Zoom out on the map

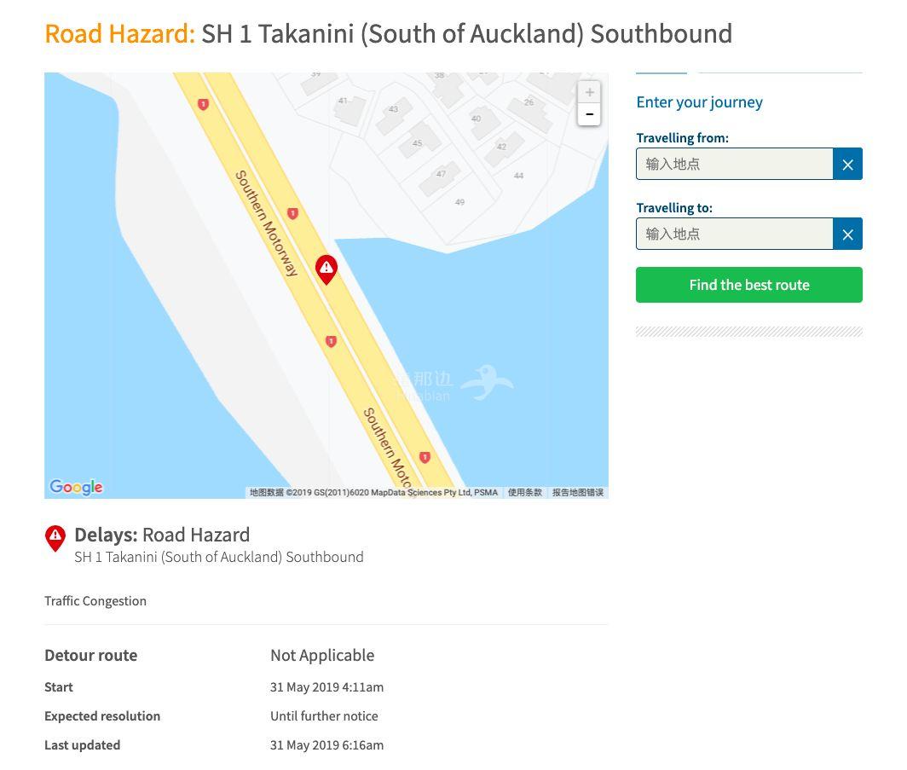pyautogui.click(x=589, y=114)
